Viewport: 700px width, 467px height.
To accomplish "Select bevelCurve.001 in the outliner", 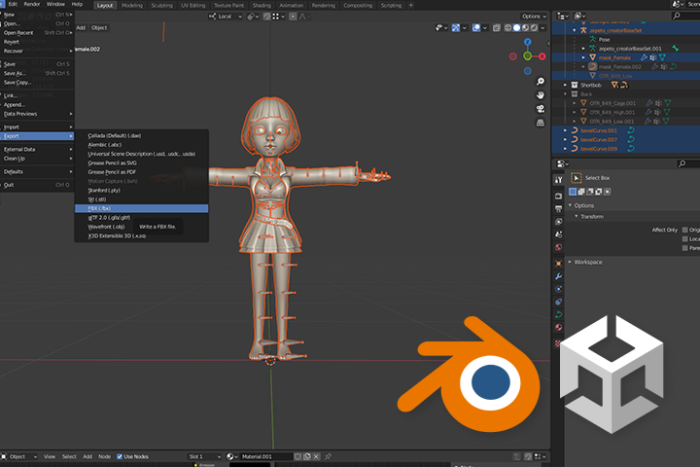I will (x=599, y=130).
